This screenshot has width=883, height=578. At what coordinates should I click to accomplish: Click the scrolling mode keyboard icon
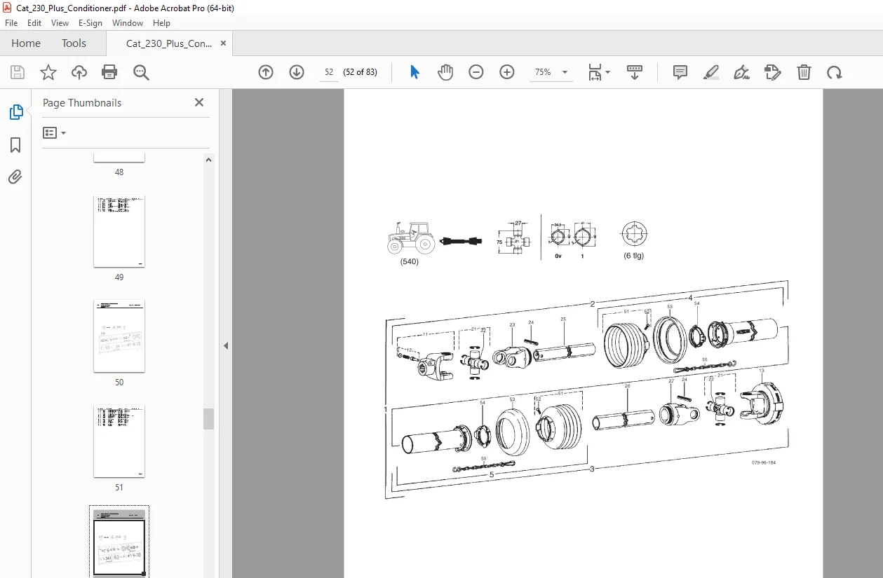[x=635, y=72]
